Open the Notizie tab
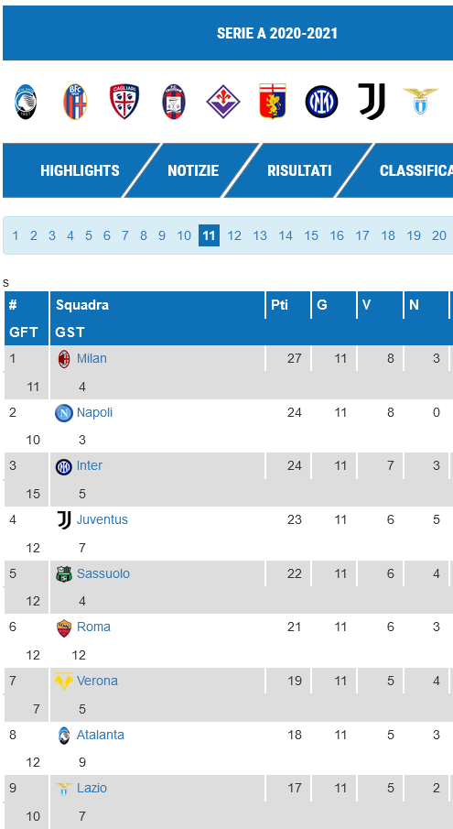This screenshot has width=453, height=829. pyautogui.click(x=193, y=170)
